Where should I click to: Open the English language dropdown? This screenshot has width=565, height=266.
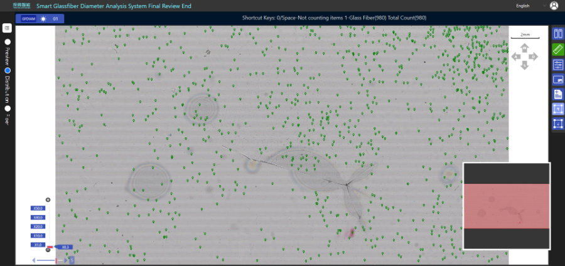[x=530, y=6]
